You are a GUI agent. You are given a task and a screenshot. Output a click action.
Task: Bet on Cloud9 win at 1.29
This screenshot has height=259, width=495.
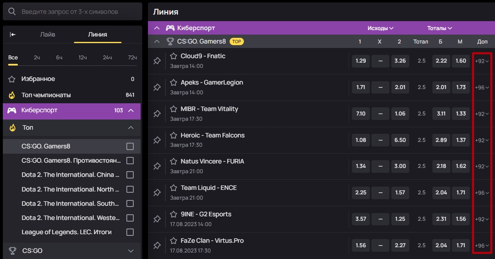pyautogui.click(x=360, y=61)
